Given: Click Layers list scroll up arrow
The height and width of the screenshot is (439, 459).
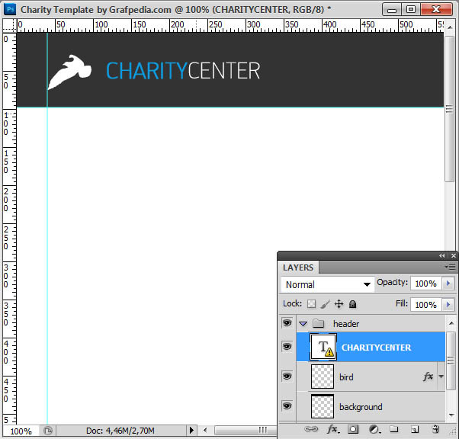Looking at the screenshot, I should coord(451,323).
